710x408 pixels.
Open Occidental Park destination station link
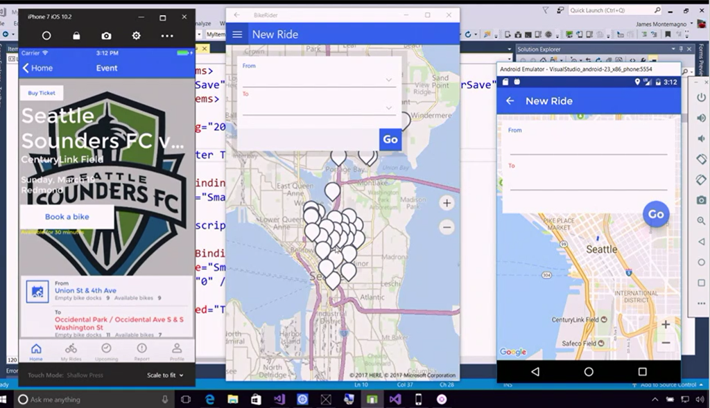click(x=119, y=323)
